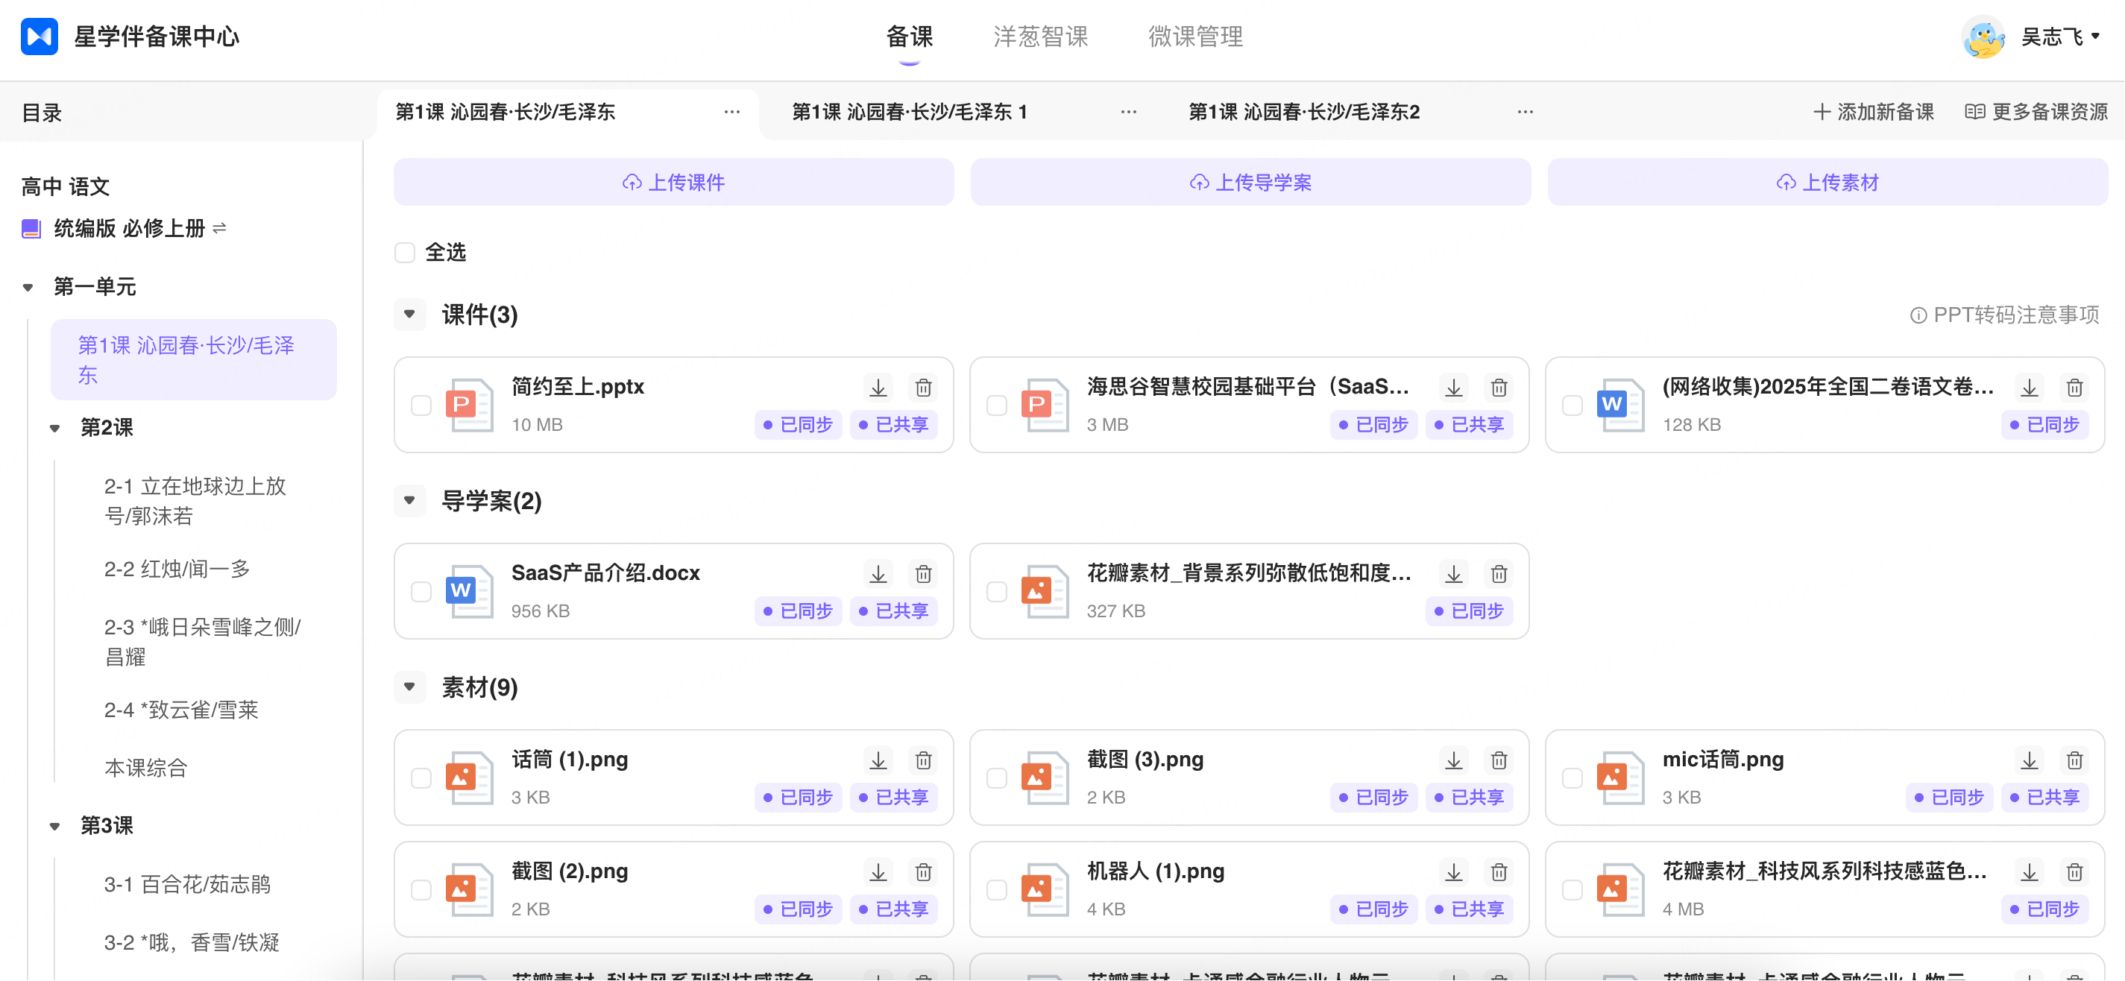
Task: Delete 机器人 (1).png
Action: (1499, 872)
